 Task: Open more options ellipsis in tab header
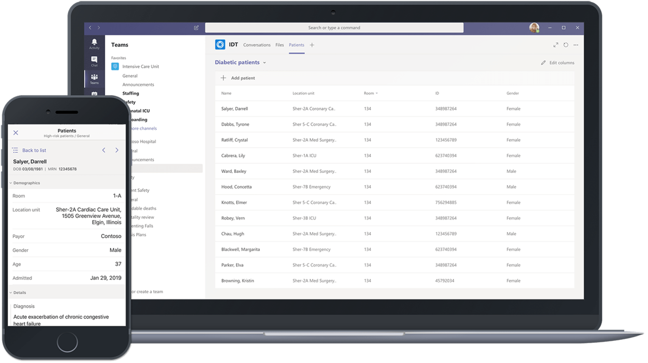click(576, 45)
